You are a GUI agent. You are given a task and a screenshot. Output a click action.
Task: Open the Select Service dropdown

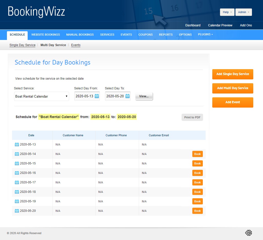click(x=41, y=96)
